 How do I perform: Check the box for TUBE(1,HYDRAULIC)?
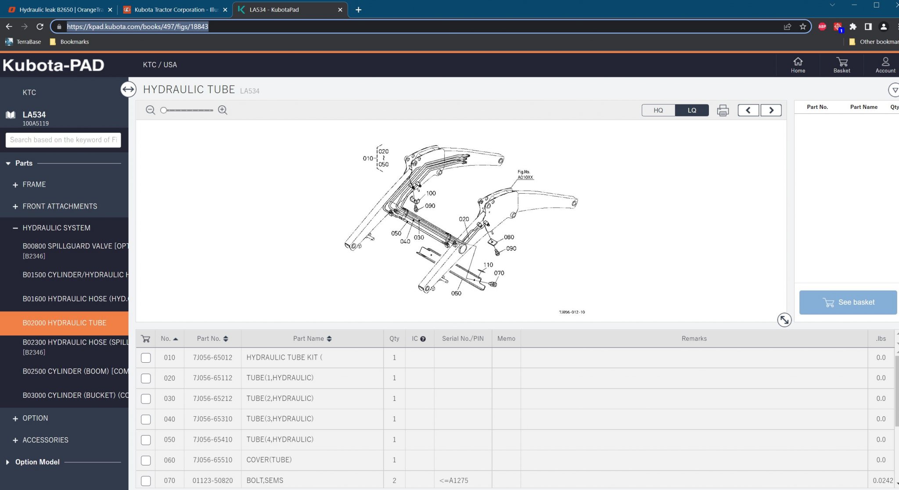click(146, 378)
